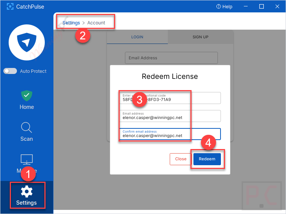Click the promotional code input field
286x214 pixels.
170,98
